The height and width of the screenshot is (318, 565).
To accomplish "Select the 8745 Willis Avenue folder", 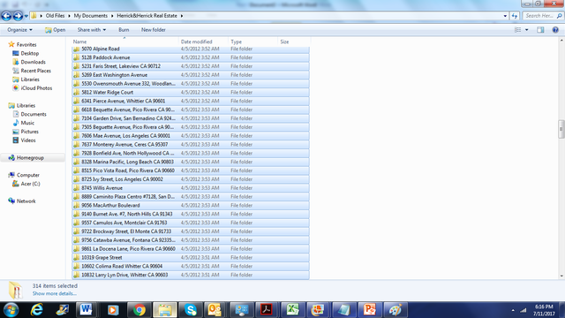I will [x=191, y=188].
